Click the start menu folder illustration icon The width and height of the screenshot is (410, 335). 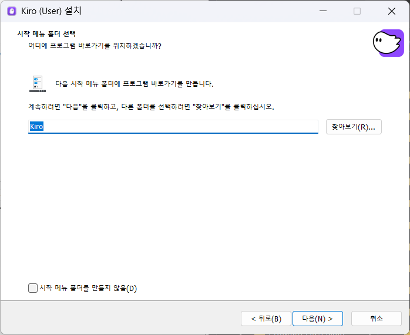point(38,84)
